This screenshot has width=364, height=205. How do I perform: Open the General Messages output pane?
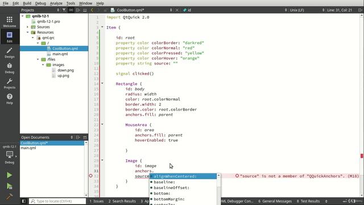point(275,201)
